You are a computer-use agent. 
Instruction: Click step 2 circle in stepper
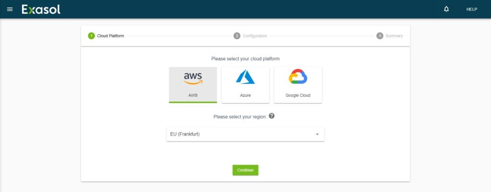point(237,36)
